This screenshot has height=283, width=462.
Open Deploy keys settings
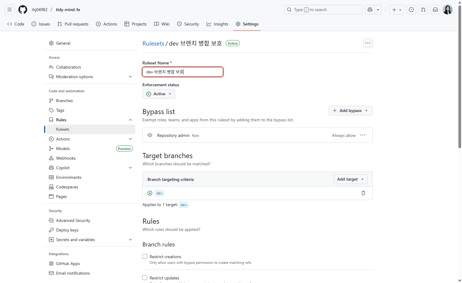91,230
